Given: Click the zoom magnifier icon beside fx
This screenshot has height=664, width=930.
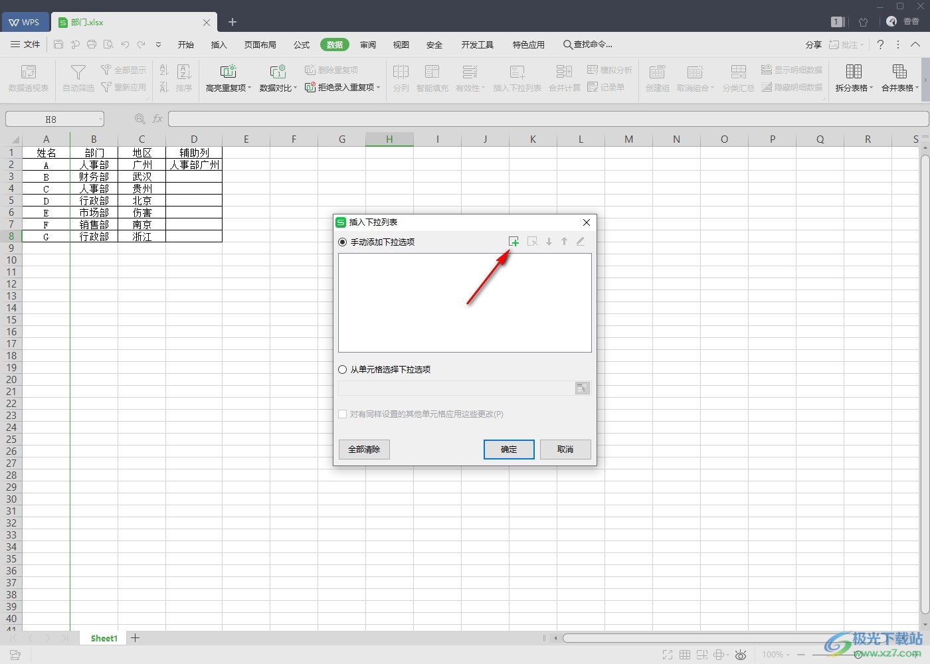Looking at the screenshot, I should coord(139,119).
